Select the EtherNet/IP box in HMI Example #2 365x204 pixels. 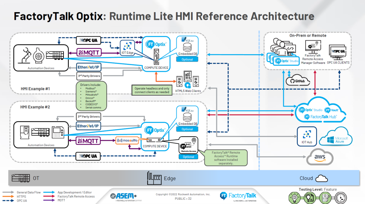(x=88, y=126)
